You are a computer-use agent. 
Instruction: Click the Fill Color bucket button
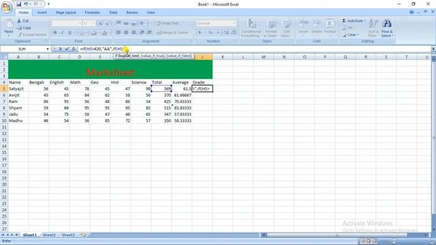94,33
